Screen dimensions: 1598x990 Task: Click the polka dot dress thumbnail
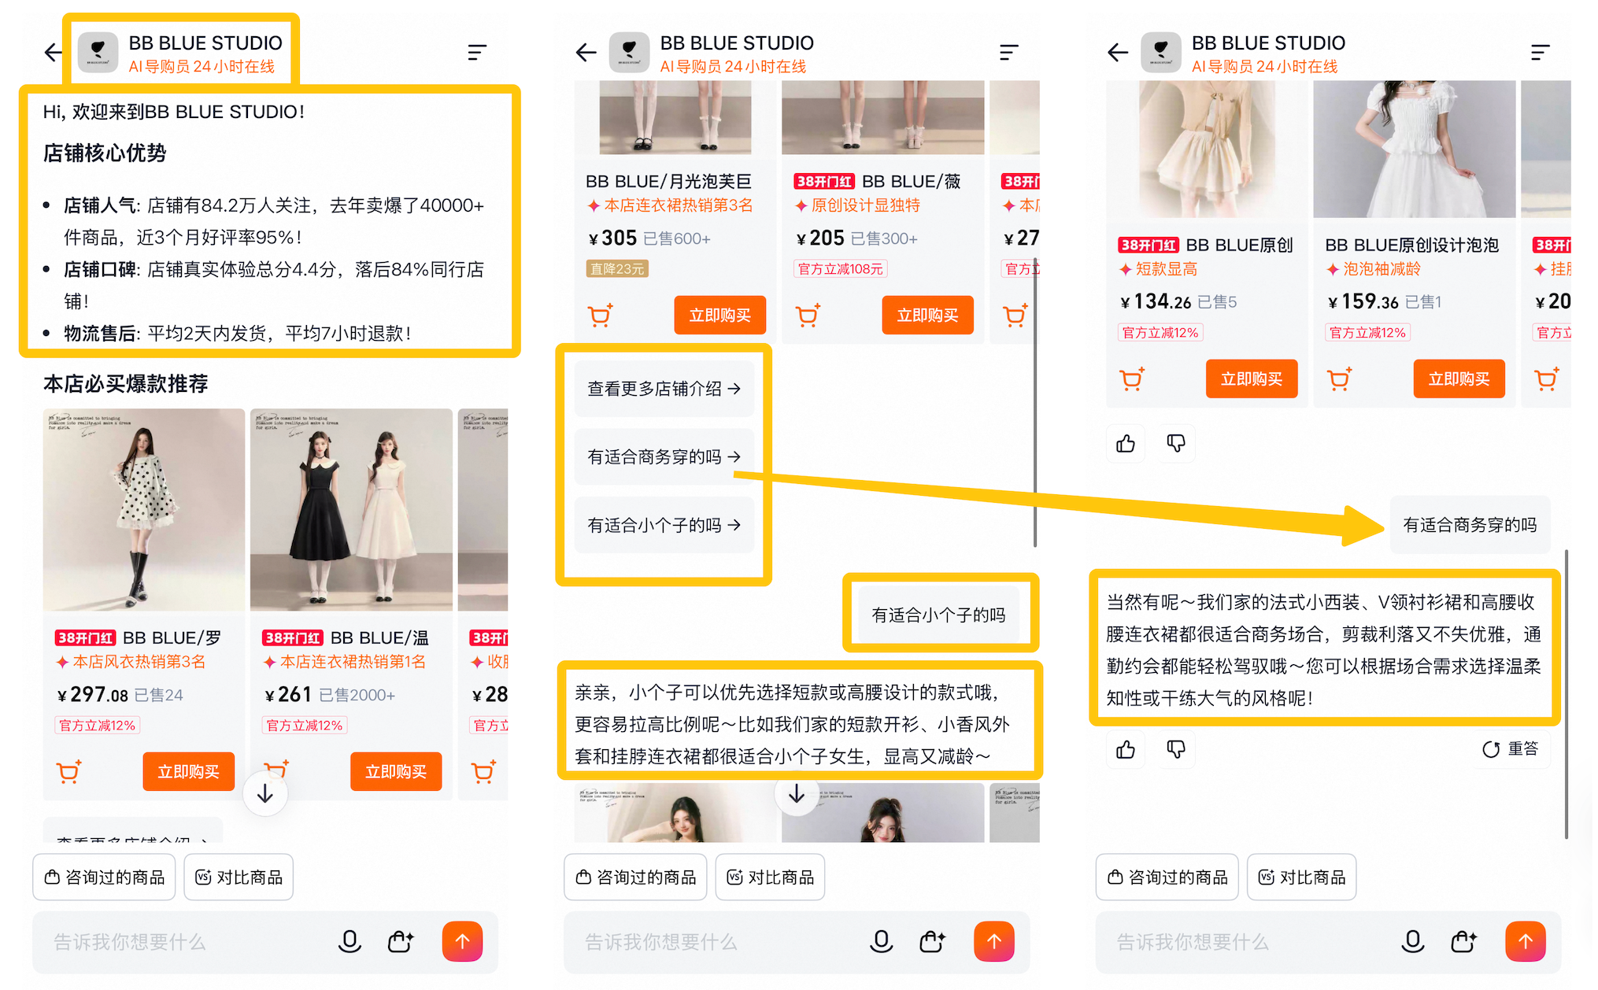(x=144, y=509)
